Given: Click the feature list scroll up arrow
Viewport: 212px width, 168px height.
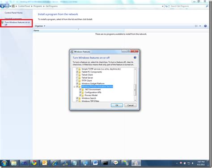Looking at the screenshot, I should point(135,69).
